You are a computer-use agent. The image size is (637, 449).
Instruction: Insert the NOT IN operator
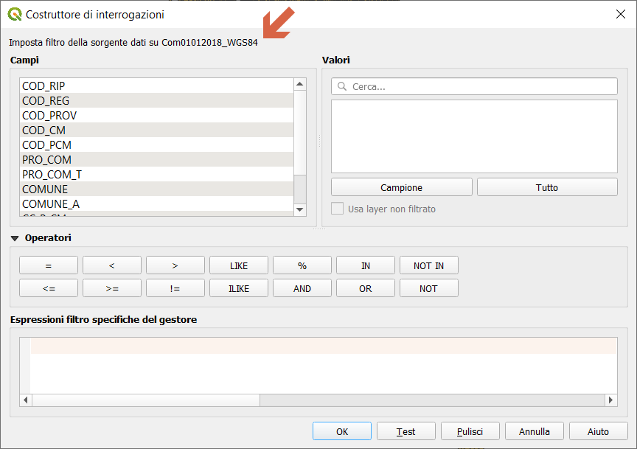[428, 265]
